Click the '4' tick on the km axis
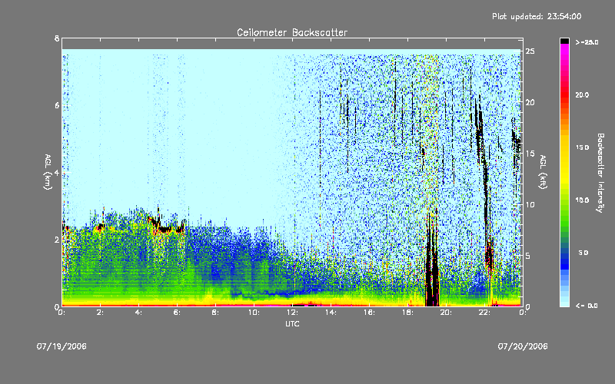The width and height of the screenshot is (615, 384). point(57,172)
